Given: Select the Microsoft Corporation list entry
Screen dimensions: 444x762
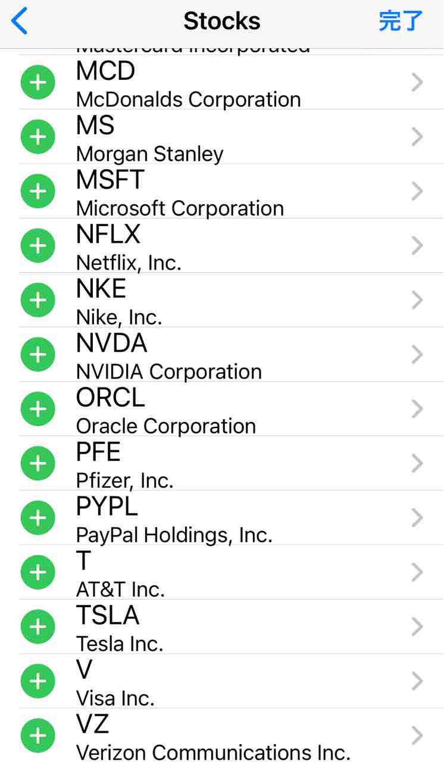Looking at the screenshot, I should 231,192.
